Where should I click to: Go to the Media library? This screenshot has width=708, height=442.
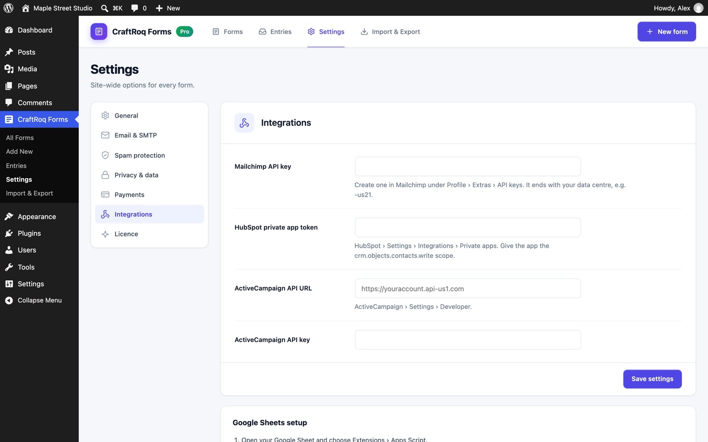[39, 69]
